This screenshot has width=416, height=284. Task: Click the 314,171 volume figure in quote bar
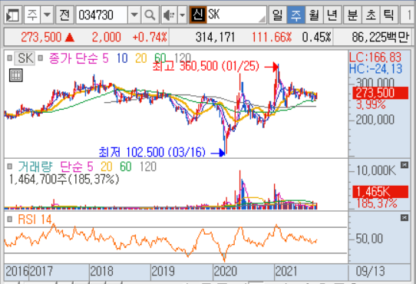[215, 37]
